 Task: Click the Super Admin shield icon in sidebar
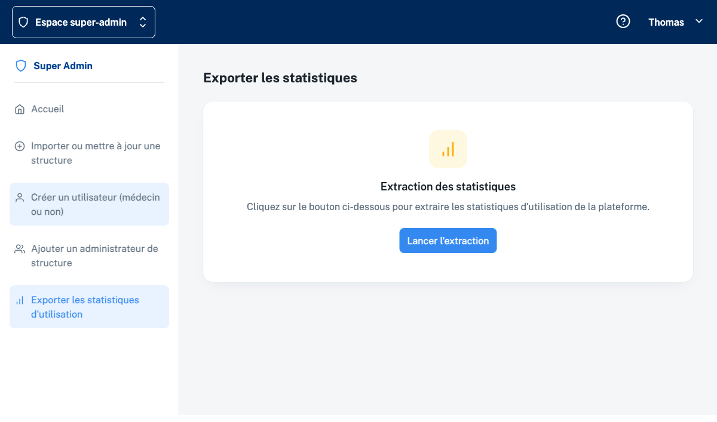pyautogui.click(x=21, y=66)
